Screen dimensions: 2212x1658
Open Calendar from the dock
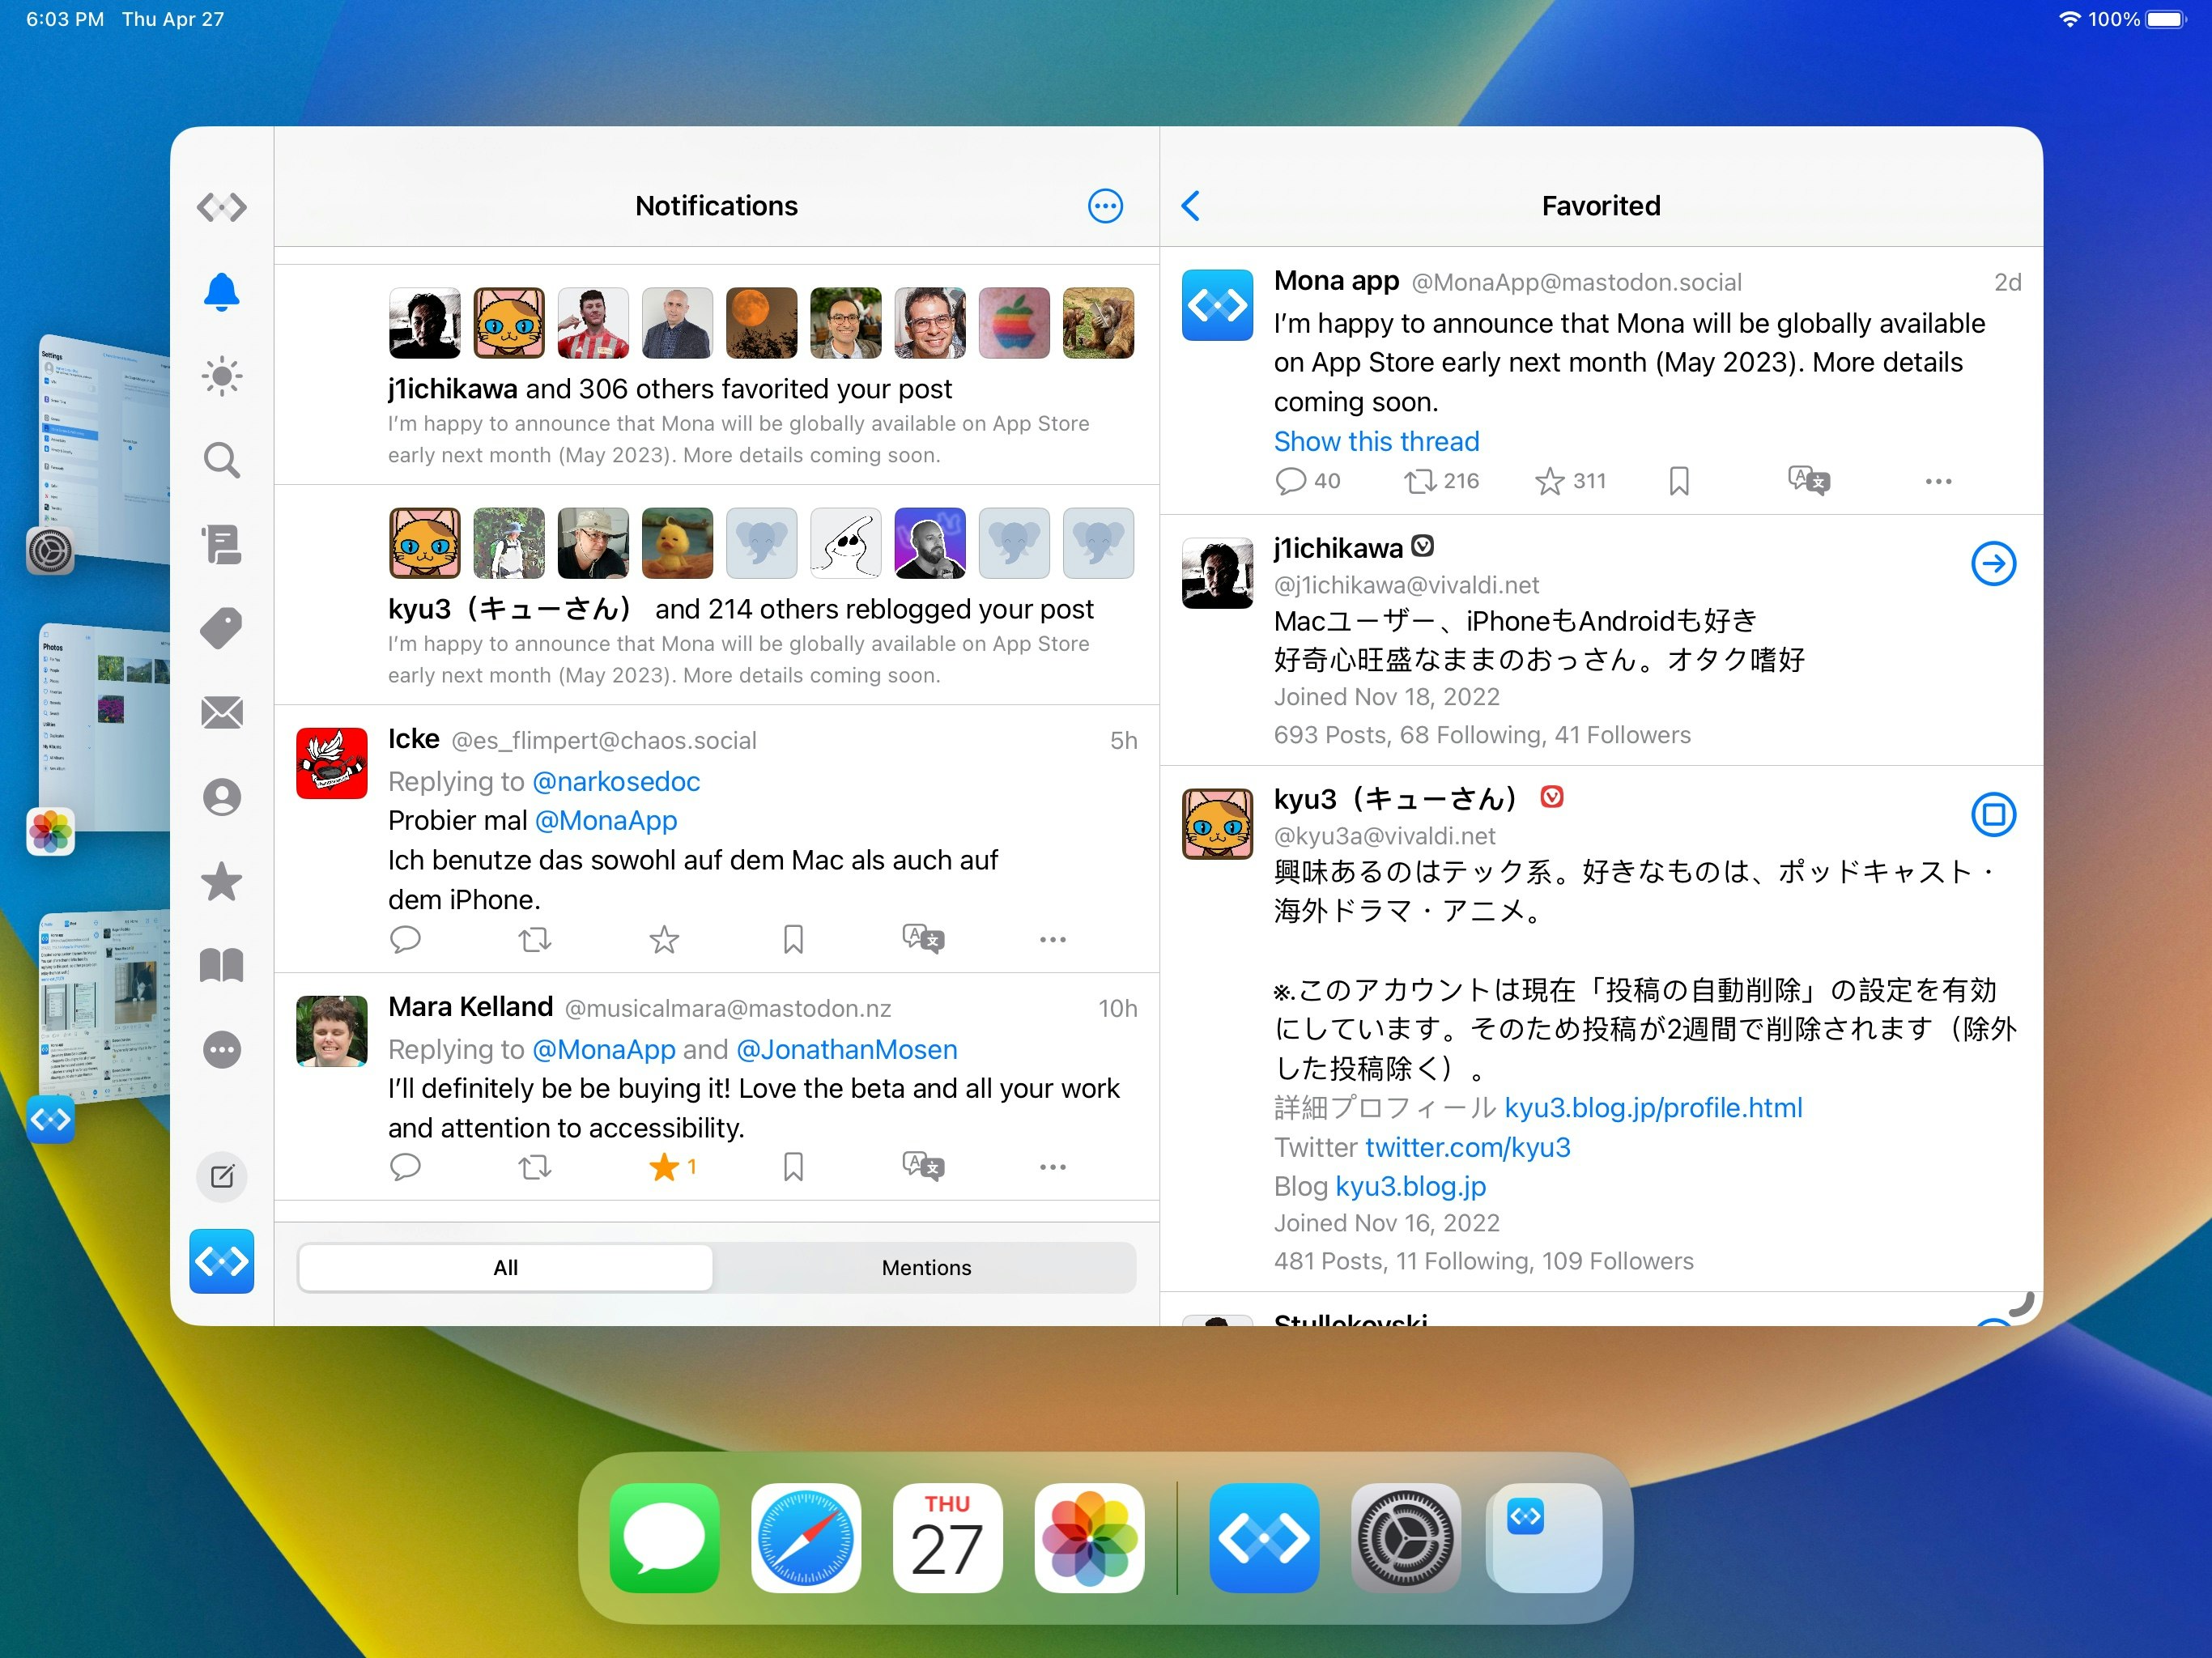click(x=947, y=1538)
